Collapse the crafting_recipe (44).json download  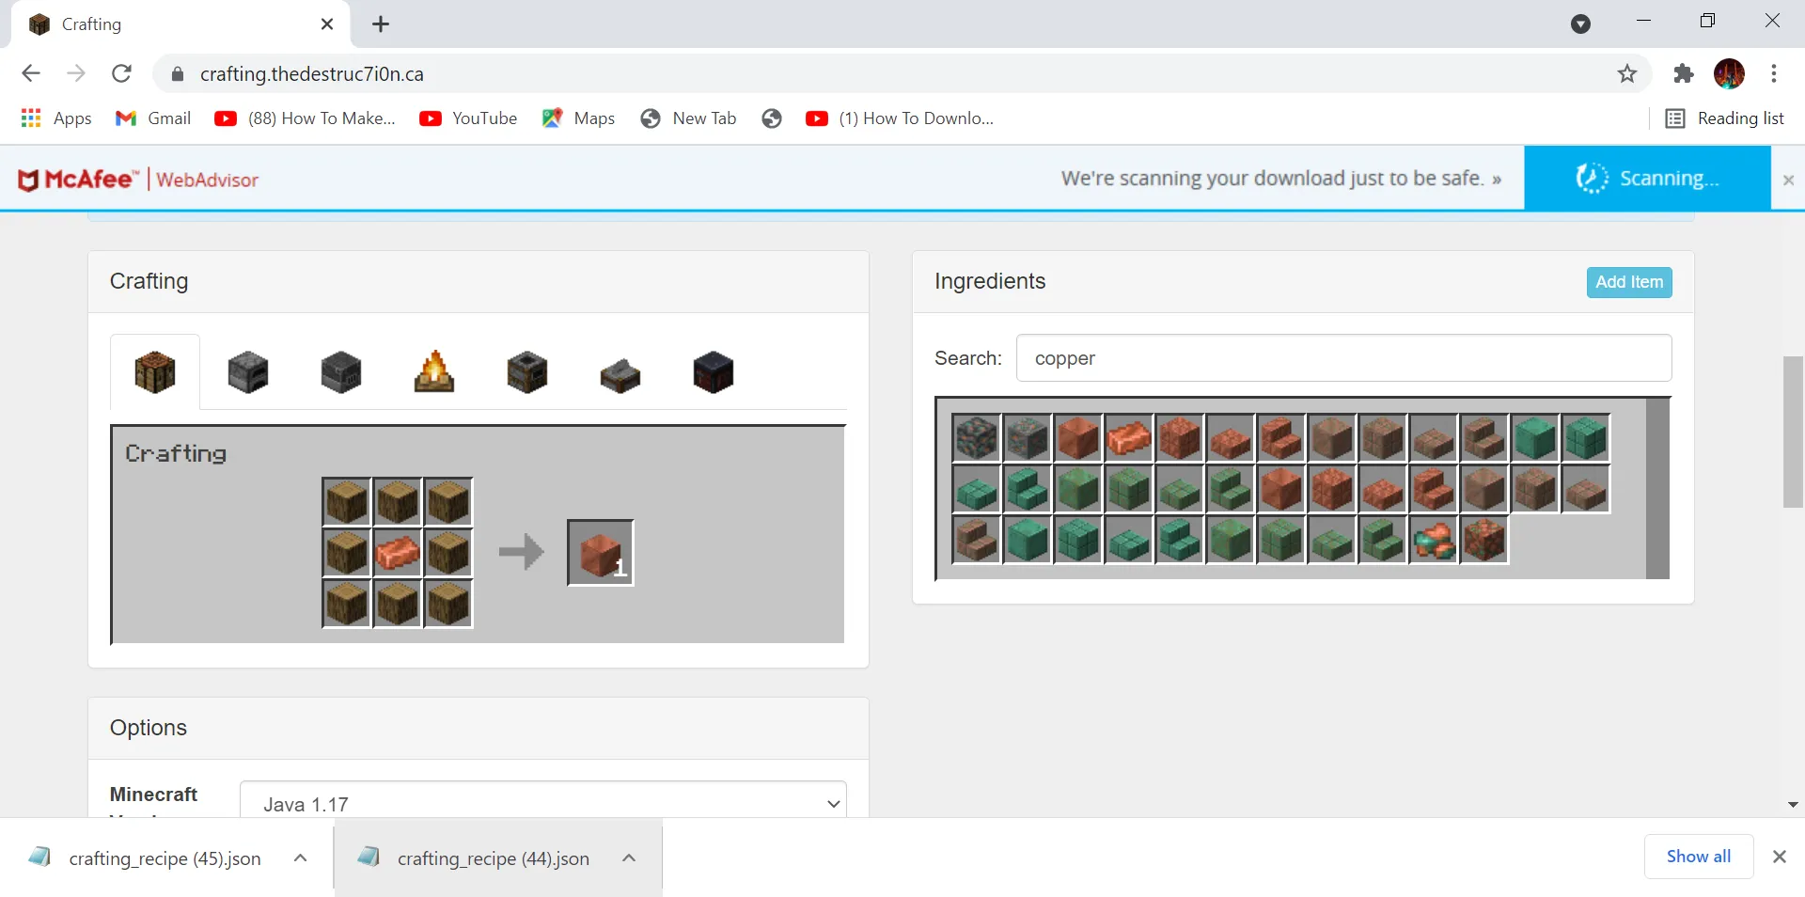coord(628,858)
